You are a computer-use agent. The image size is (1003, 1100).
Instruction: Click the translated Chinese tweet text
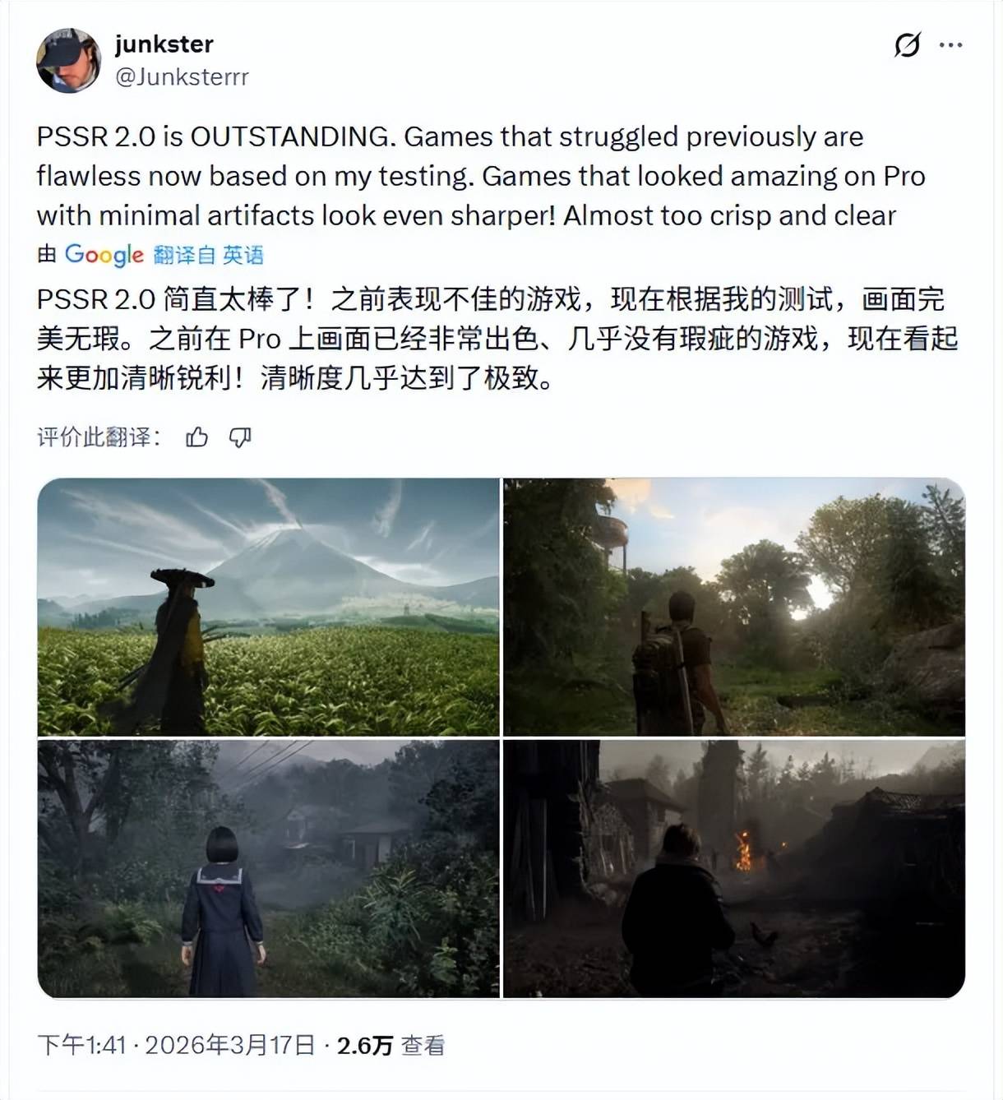497,338
